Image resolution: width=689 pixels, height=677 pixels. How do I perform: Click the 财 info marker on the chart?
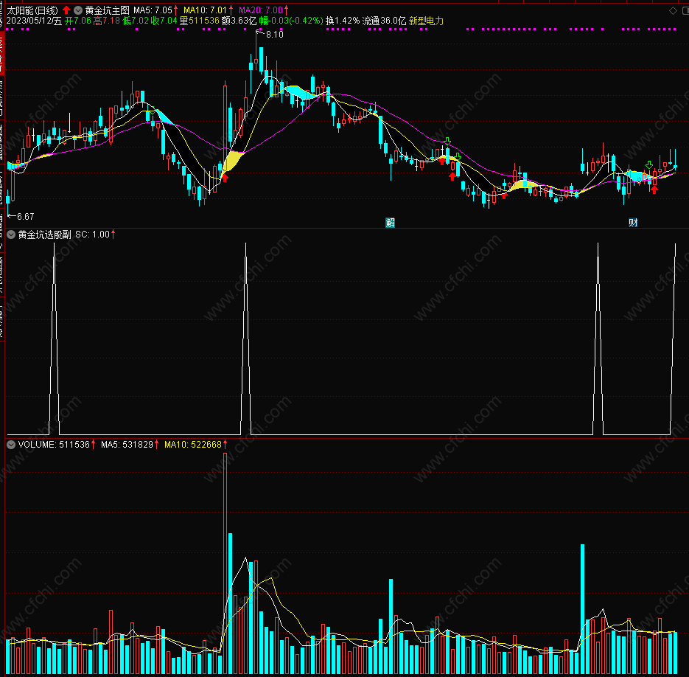coord(633,223)
